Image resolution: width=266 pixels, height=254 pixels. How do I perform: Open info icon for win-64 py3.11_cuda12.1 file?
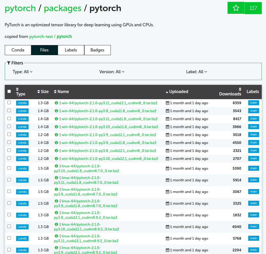(56, 103)
